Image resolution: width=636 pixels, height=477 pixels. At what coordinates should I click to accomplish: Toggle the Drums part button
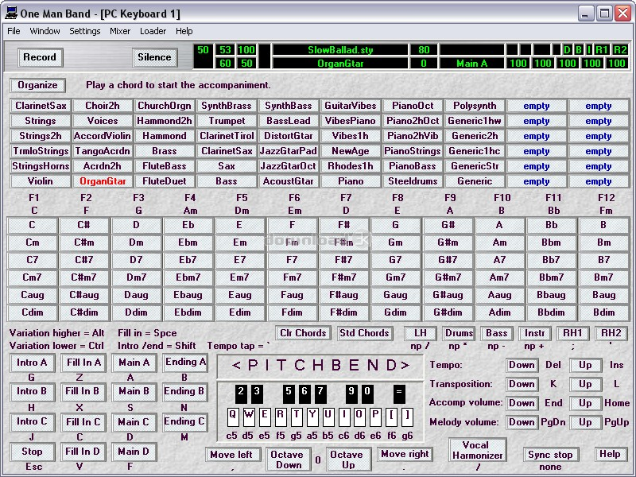tap(459, 334)
